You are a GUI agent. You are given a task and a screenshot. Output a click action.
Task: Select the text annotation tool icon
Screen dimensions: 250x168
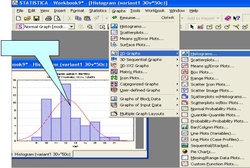201,27
